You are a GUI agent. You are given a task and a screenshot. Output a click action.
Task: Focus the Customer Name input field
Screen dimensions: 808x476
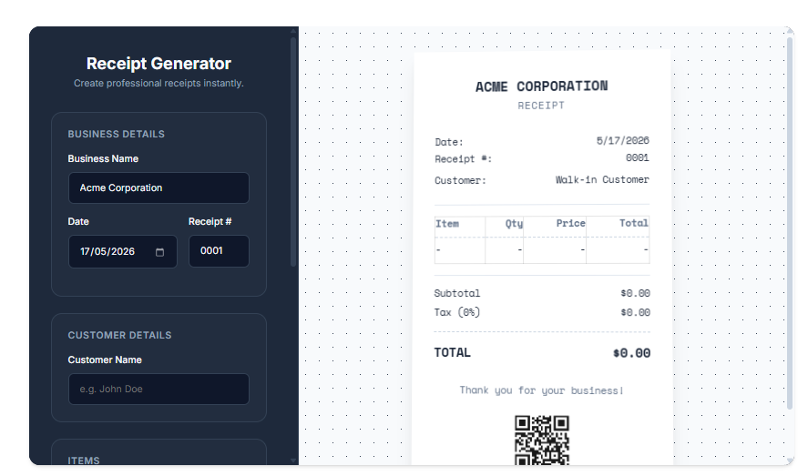click(x=159, y=389)
